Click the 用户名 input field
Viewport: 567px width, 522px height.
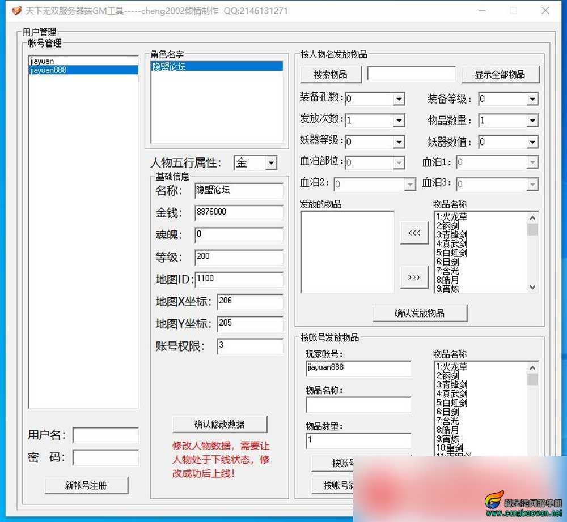click(105, 435)
